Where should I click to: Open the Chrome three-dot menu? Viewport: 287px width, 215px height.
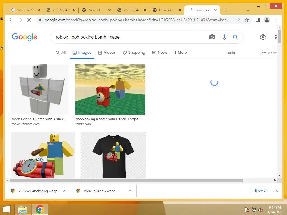click(x=276, y=20)
